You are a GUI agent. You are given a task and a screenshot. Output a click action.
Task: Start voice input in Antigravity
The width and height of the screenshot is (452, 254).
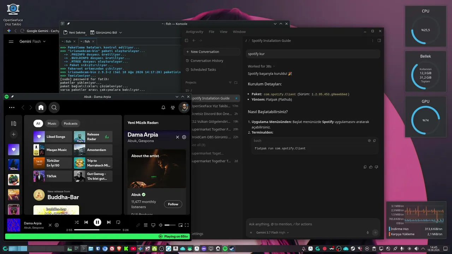(x=368, y=232)
